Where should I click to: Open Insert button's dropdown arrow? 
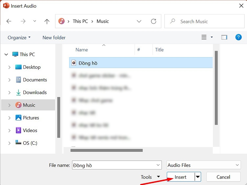(x=198, y=177)
